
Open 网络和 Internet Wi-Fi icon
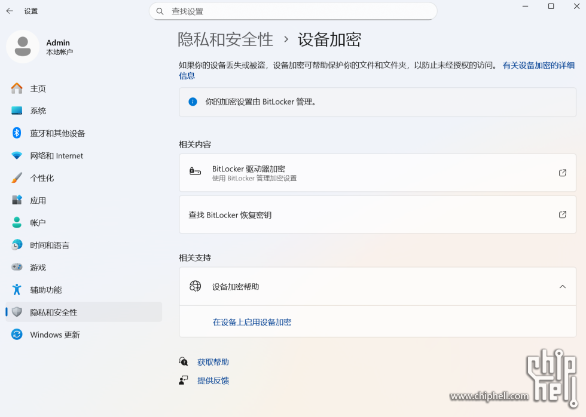17,156
